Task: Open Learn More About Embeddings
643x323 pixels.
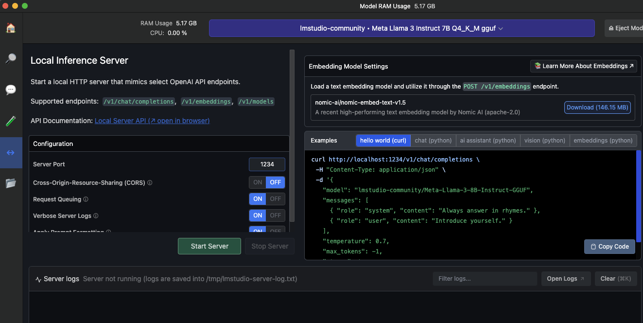Action: pos(584,66)
